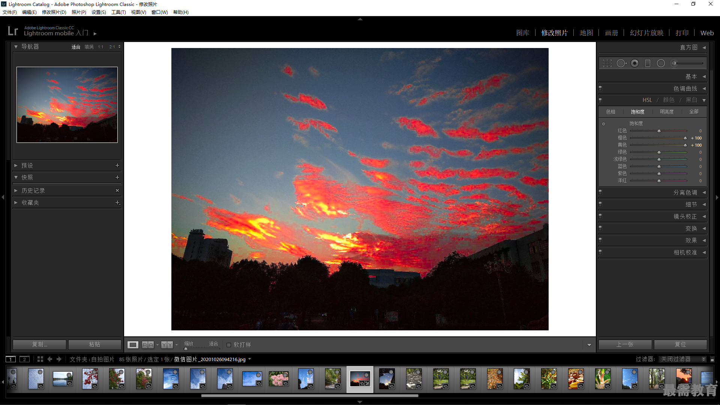Click the Lightroom mobile play arrow

pyautogui.click(x=95, y=34)
